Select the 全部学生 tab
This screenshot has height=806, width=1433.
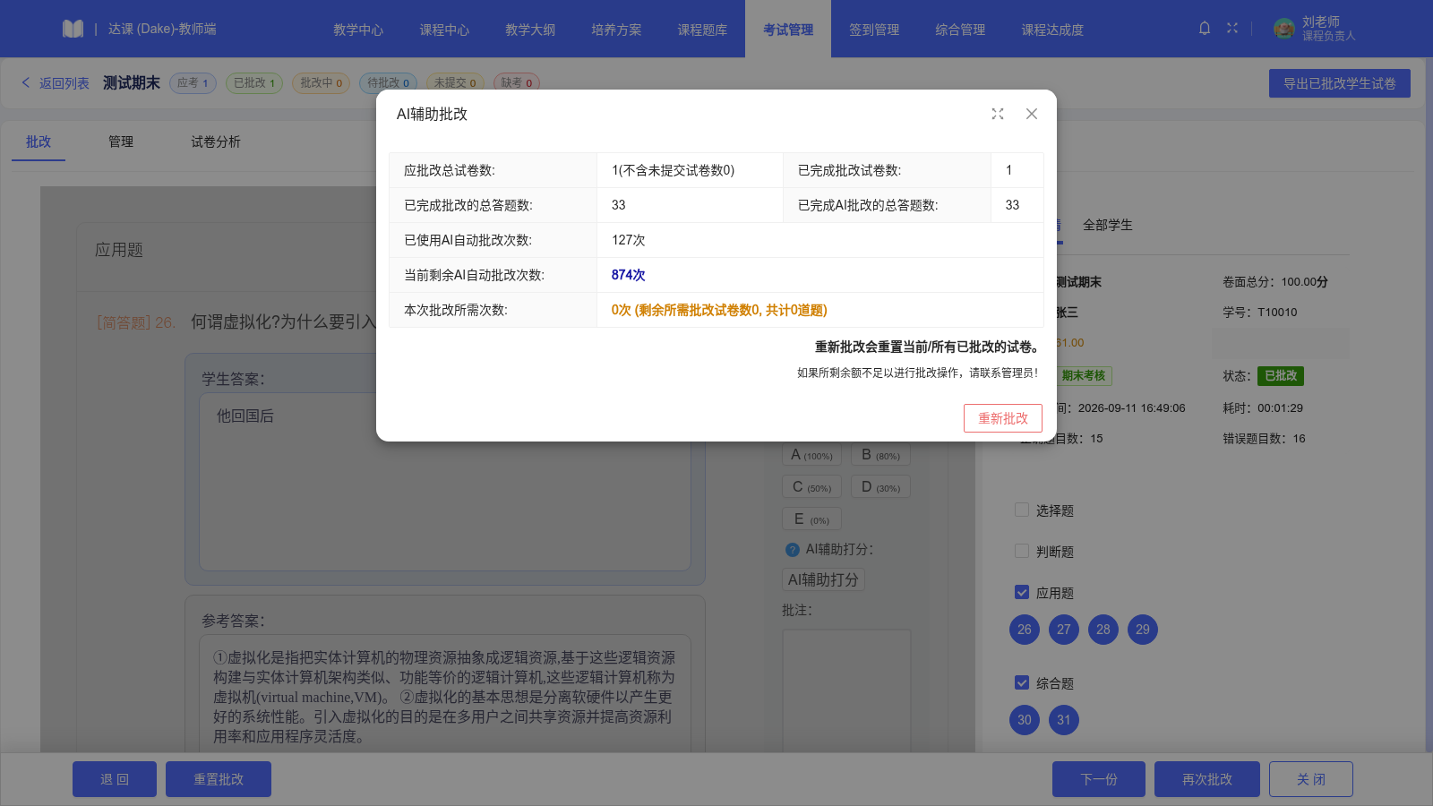pyautogui.click(x=1108, y=225)
